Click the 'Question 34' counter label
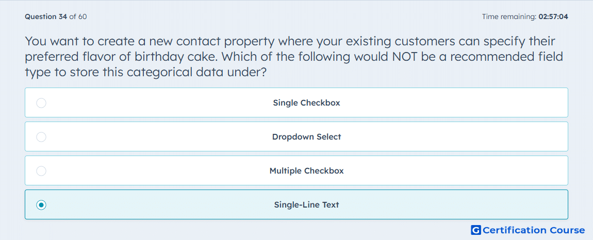The width and height of the screenshot is (593, 240). pyautogui.click(x=46, y=16)
